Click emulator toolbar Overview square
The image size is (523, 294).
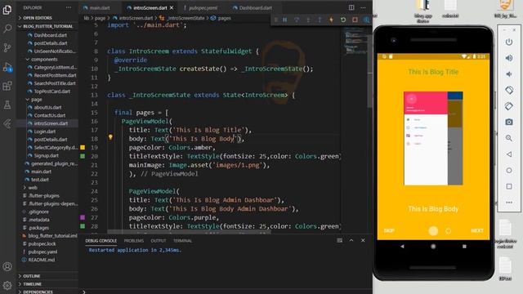point(508,186)
